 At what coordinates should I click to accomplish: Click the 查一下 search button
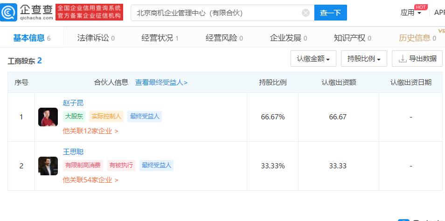tap(330, 13)
